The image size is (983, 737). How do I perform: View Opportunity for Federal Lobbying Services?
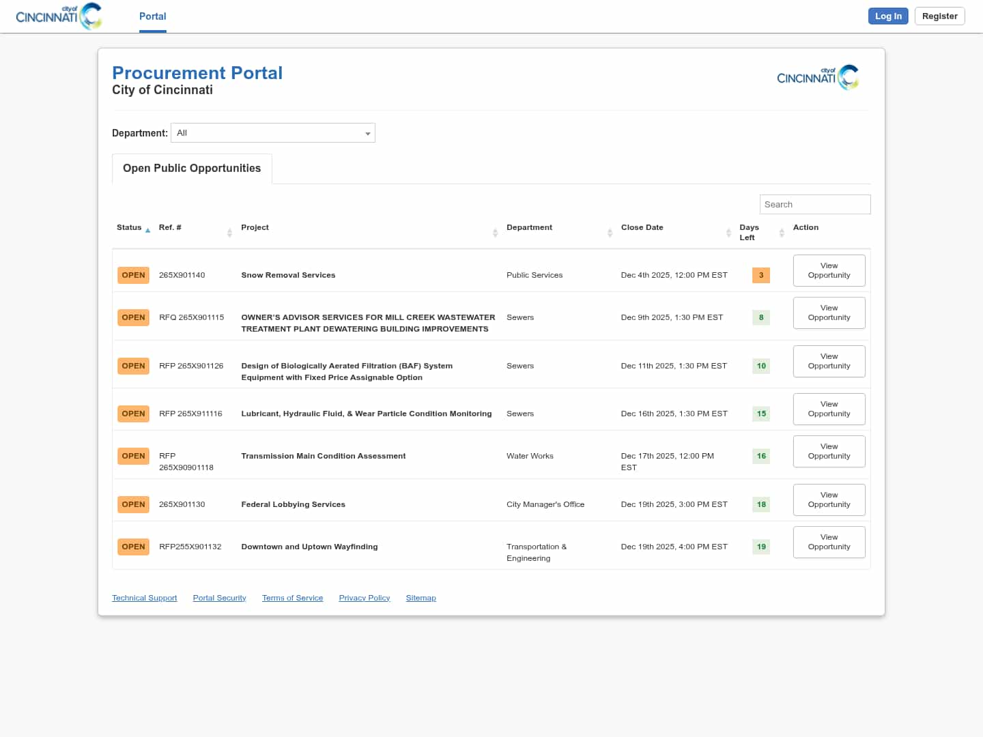(x=829, y=500)
